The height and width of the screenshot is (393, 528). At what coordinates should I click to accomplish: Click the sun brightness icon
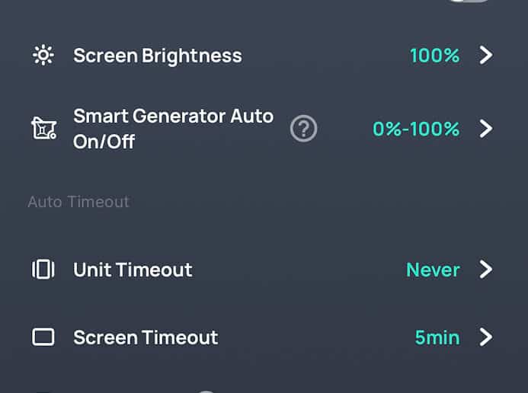pos(43,55)
